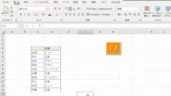Open 配置 alignment dialog launcher
The image size is (171, 96).
coord(114,20)
